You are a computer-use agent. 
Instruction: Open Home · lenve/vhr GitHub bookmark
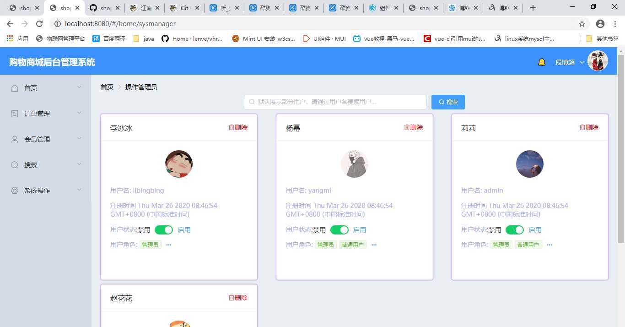pyautogui.click(x=192, y=39)
